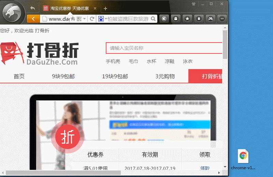Select the 3元购物 navigation tab
The image size is (273, 177).
[165, 76]
